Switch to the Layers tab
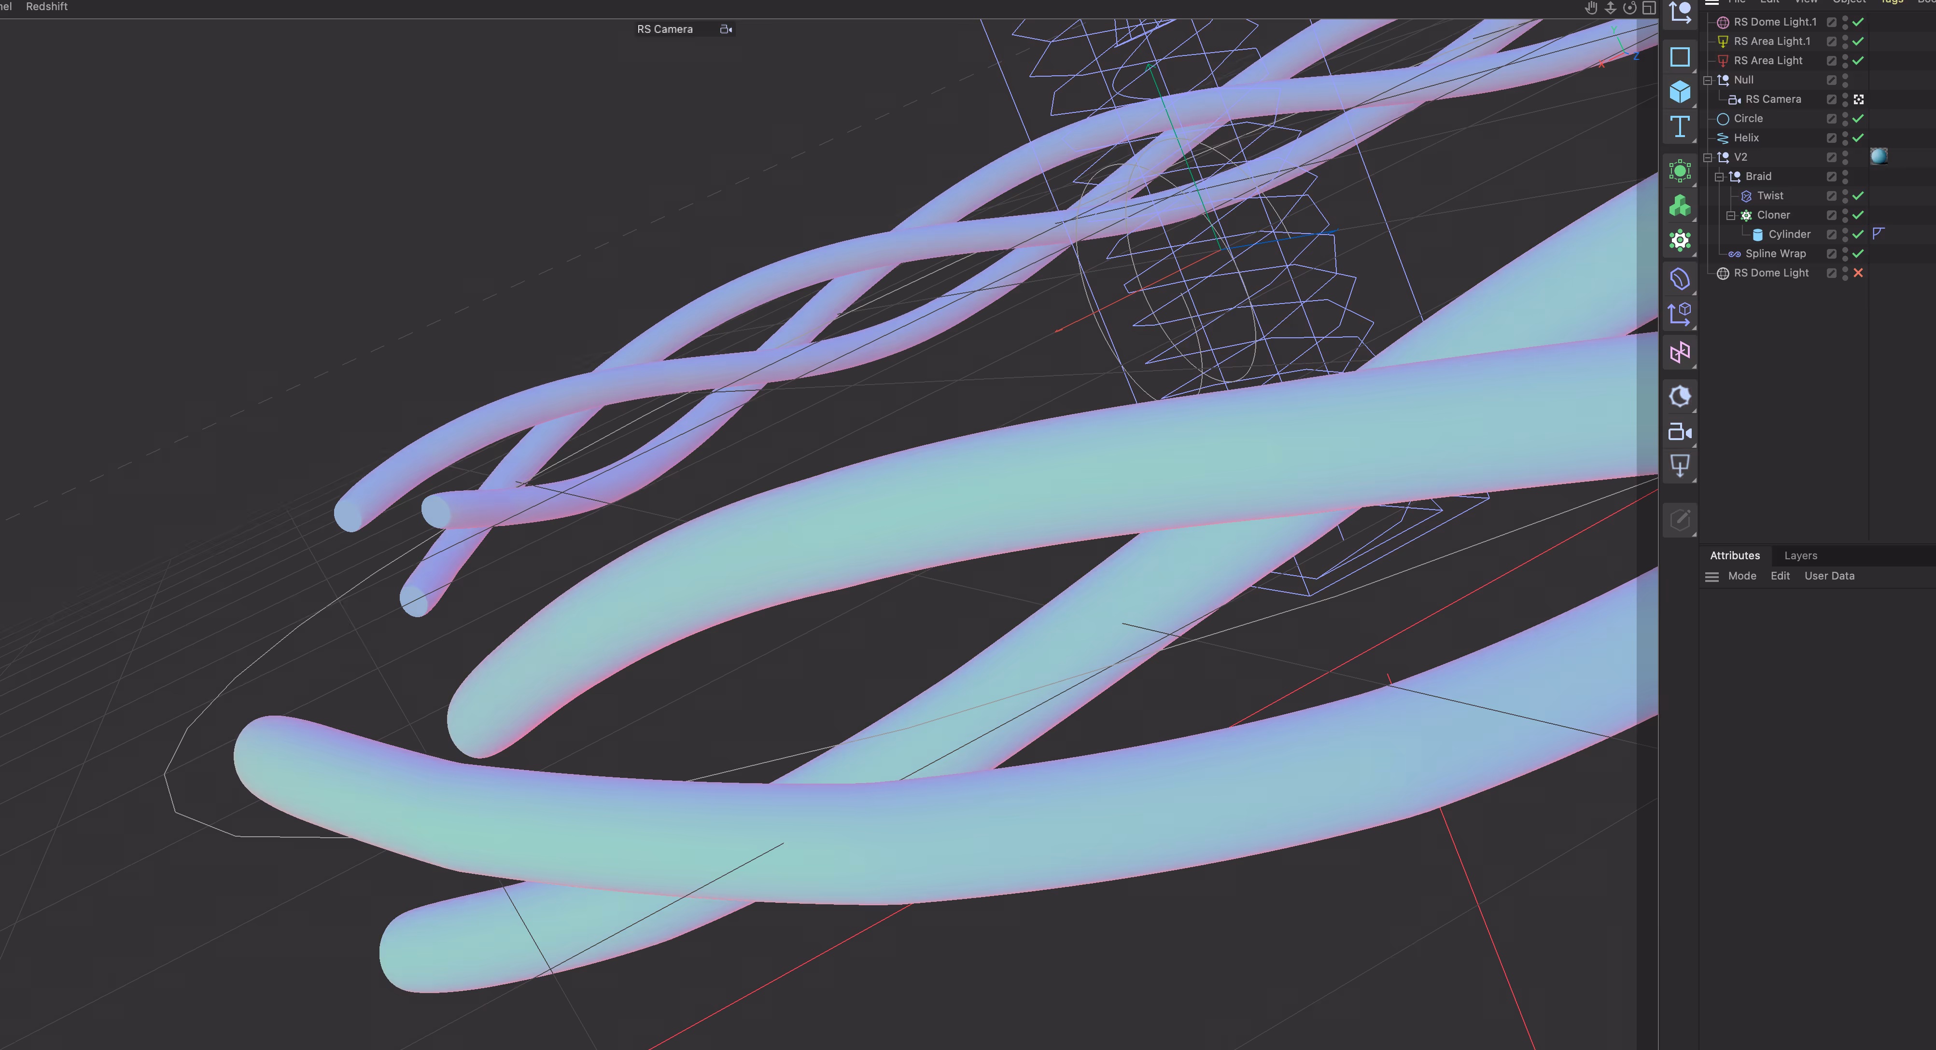The image size is (1936, 1050). pos(1801,555)
